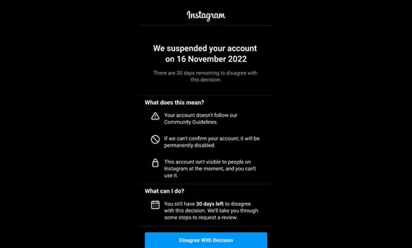This screenshot has width=412, height=248.
Task: Click the padlock icon
Action: (x=155, y=163)
